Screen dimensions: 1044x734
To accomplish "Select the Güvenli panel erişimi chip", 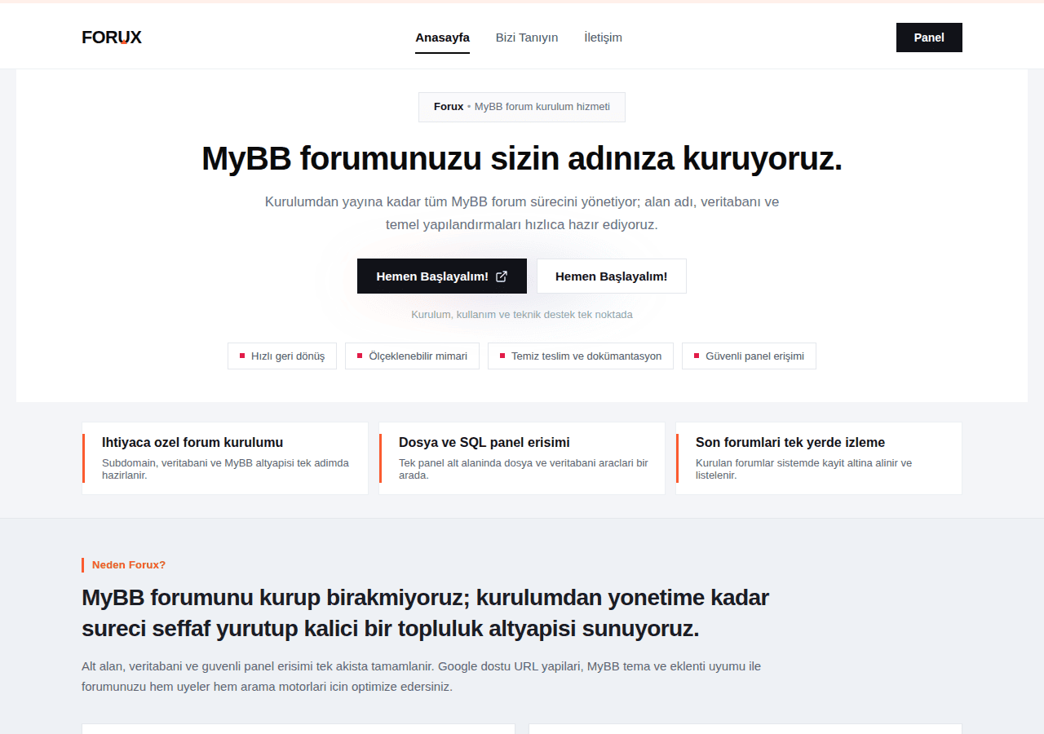I will pyautogui.click(x=749, y=356).
